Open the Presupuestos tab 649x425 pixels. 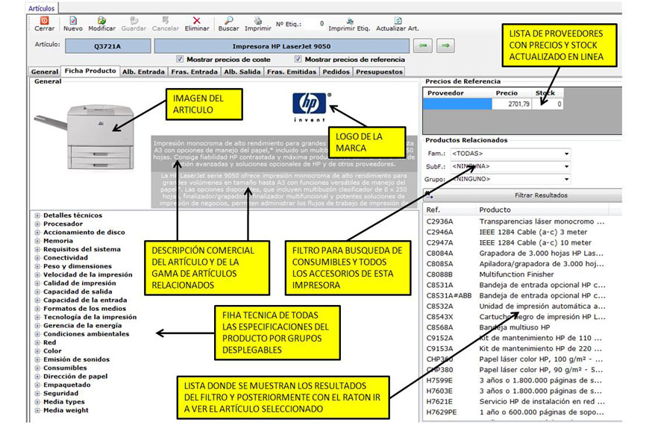[378, 72]
